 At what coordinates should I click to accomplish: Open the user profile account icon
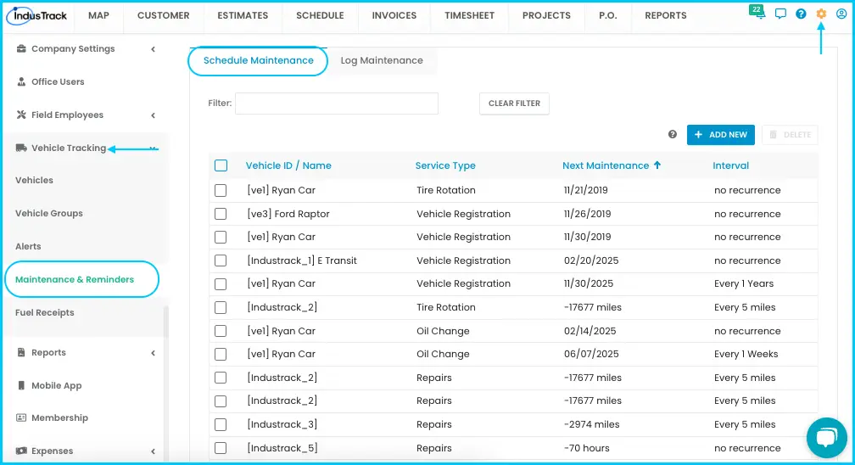point(841,14)
